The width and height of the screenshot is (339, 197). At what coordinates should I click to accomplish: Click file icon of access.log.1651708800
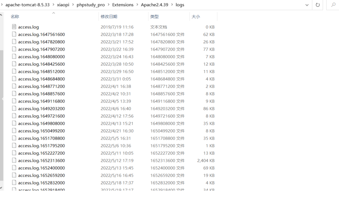(x=14, y=138)
